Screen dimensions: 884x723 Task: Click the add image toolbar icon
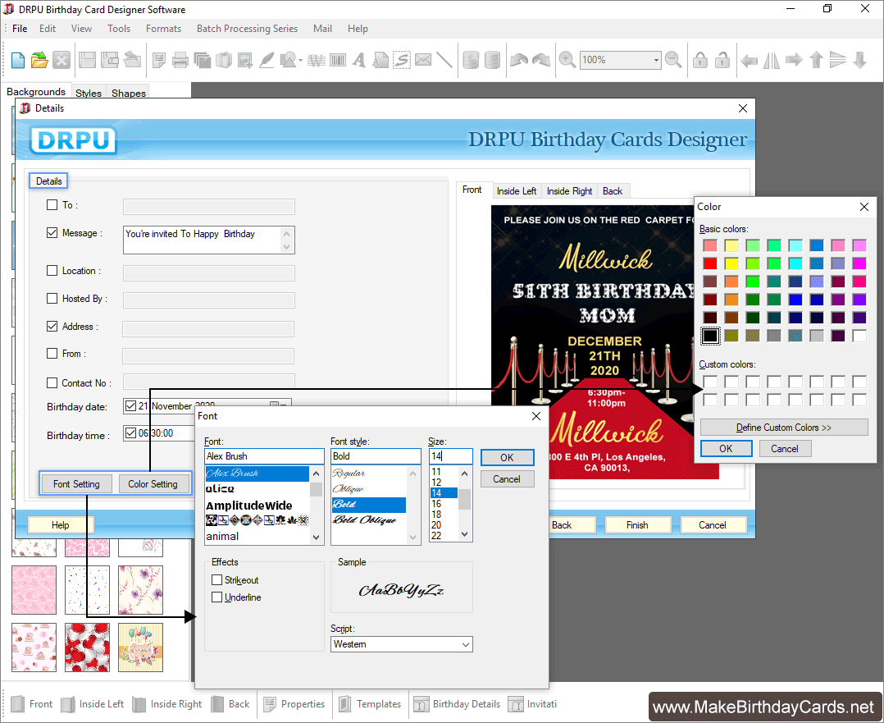[244, 60]
